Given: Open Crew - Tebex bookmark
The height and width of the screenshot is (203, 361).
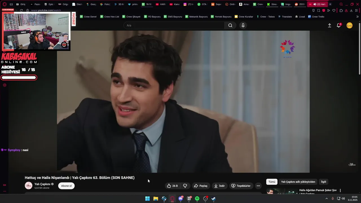Looking at the screenshot, I should [265, 17].
